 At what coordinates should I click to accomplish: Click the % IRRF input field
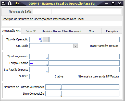[x=39, y=76]
